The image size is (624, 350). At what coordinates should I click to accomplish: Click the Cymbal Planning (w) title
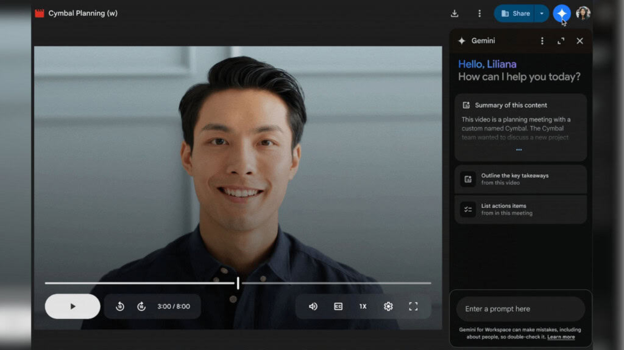(83, 13)
